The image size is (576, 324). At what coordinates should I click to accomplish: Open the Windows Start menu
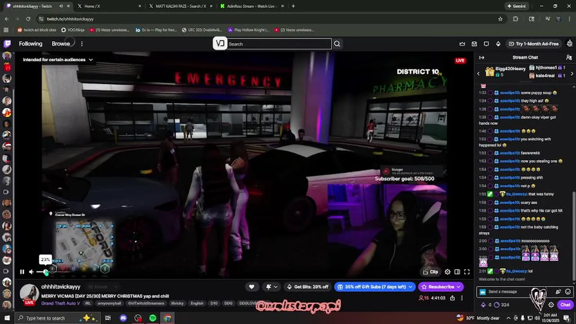click(8, 318)
